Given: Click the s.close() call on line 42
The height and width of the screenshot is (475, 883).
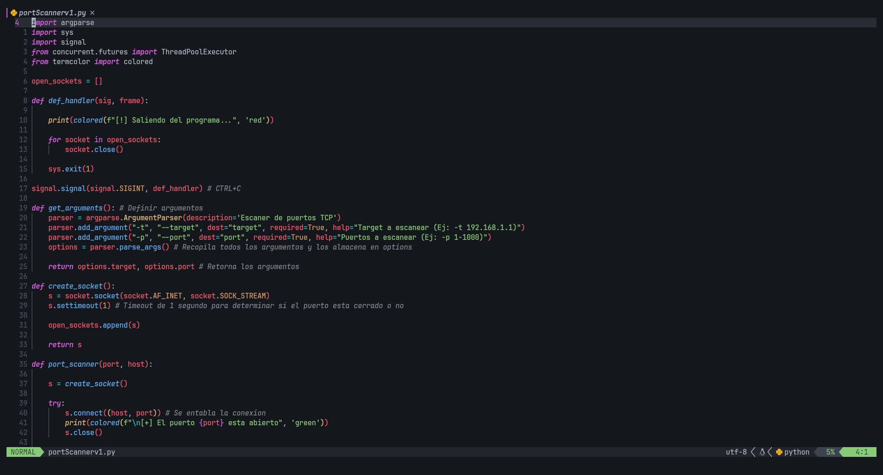Looking at the screenshot, I should pyautogui.click(x=84, y=432).
